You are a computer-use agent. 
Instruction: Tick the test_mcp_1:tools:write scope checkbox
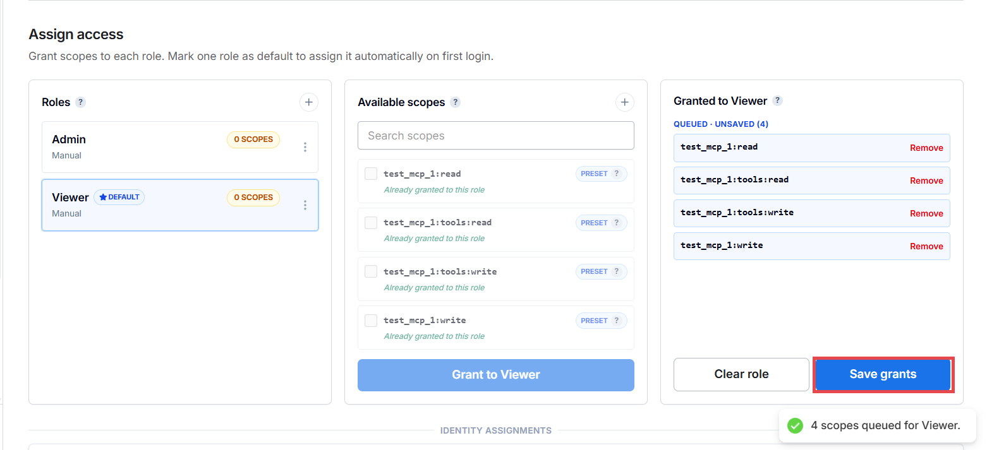click(371, 271)
